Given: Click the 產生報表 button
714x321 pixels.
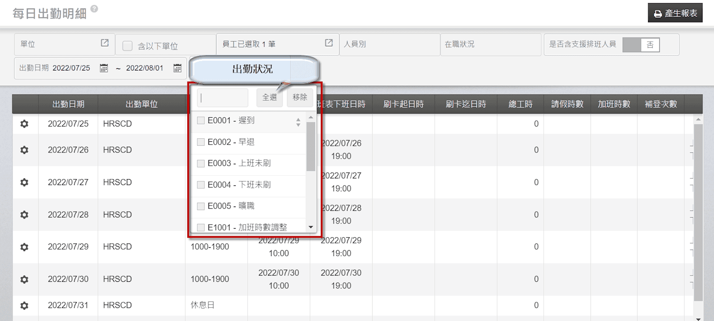Looking at the screenshot, I should click(x=675, y=13).
